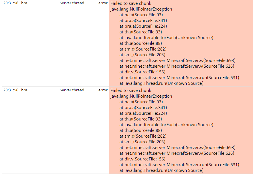Image resolution: width=253 pixels, height=175 pixels.
Task: Select the NullPointerException line in lower entry
Action: pyautogui.click(x=141, y=96)
